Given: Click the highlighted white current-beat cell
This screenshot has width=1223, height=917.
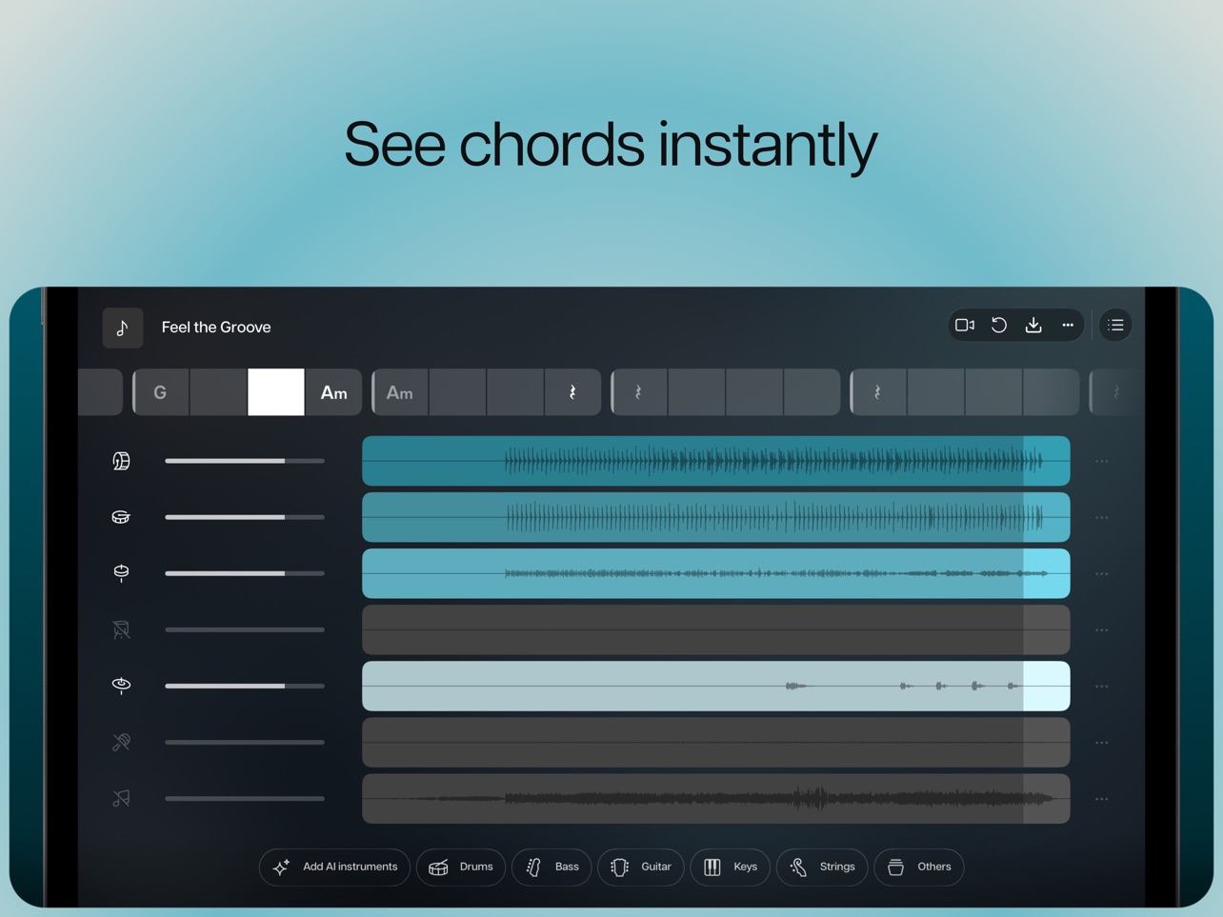Looking at the screenshot, I should pos(276,392).
